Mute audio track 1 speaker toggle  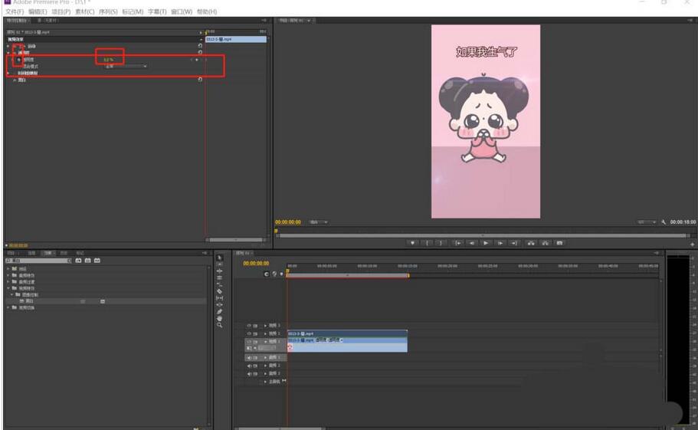(249, 358)
